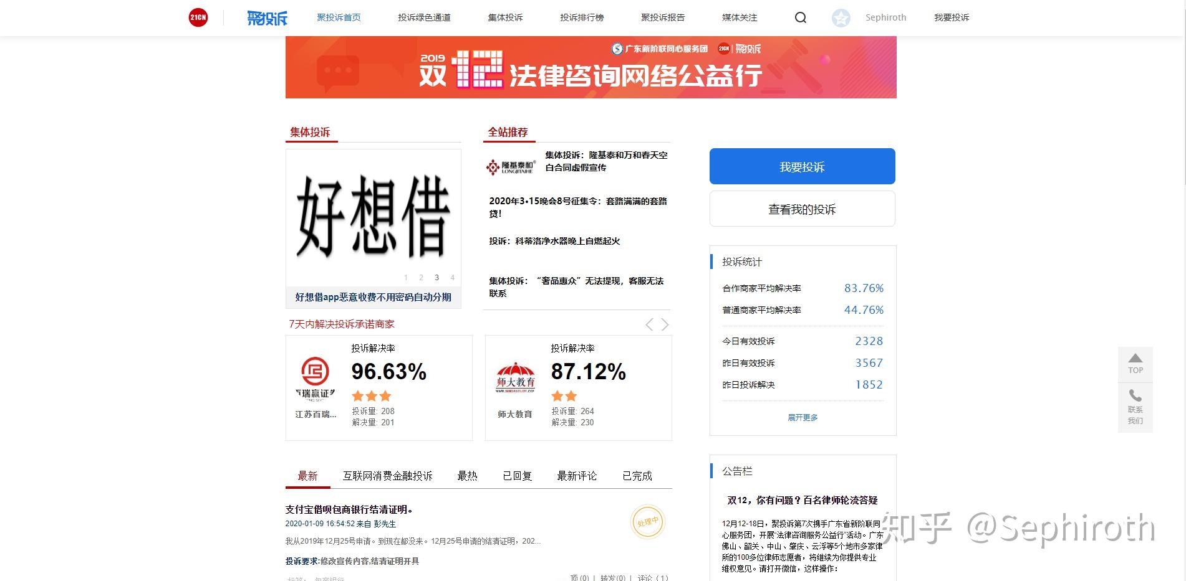Viewport: 1186px width, 581px height.
Task: Click the 7天内解决投诉承诺商家 heading
Action: point(342,324)
